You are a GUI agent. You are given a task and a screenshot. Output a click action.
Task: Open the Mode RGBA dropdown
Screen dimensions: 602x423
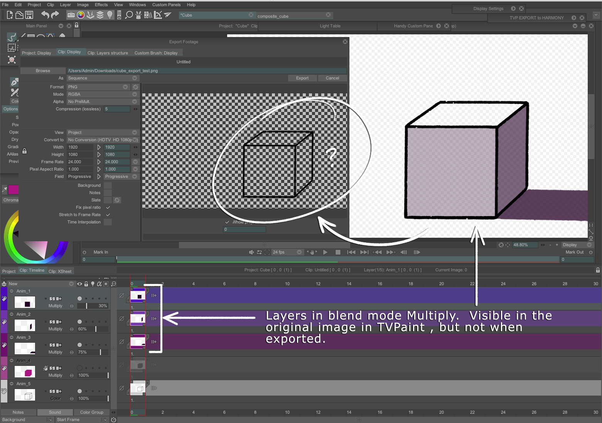point(102,95)
